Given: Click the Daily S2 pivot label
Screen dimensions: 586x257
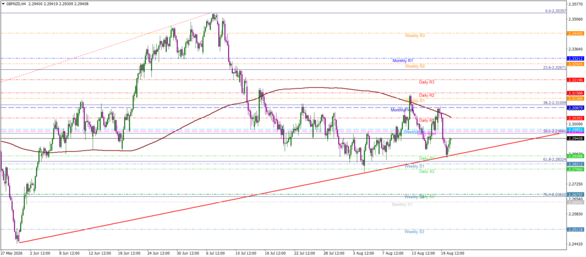Looking at the screenshot, I should click(x=426, y=172).
